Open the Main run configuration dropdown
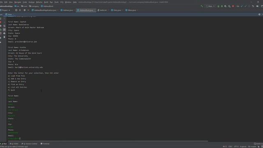Image resolution: width=263 pixels, height=148 pixels. click(x=210, y=6)
